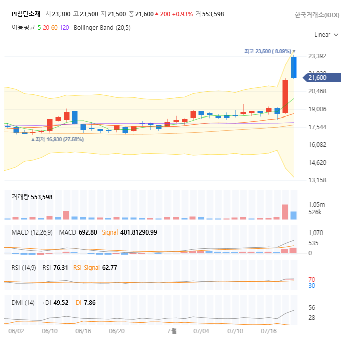Screen dimensions: 341x350
Task: Click the 1,070 MACD axis label
Action: point(316,233)
